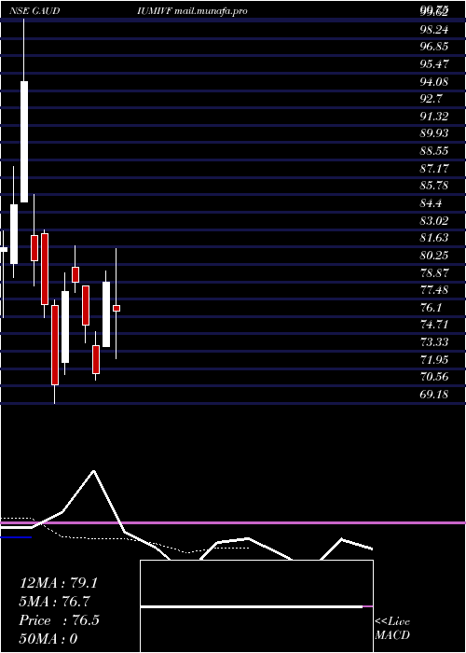Select the 50MA : 0 readout
The image size is (466, 653).
click(48, 639)
